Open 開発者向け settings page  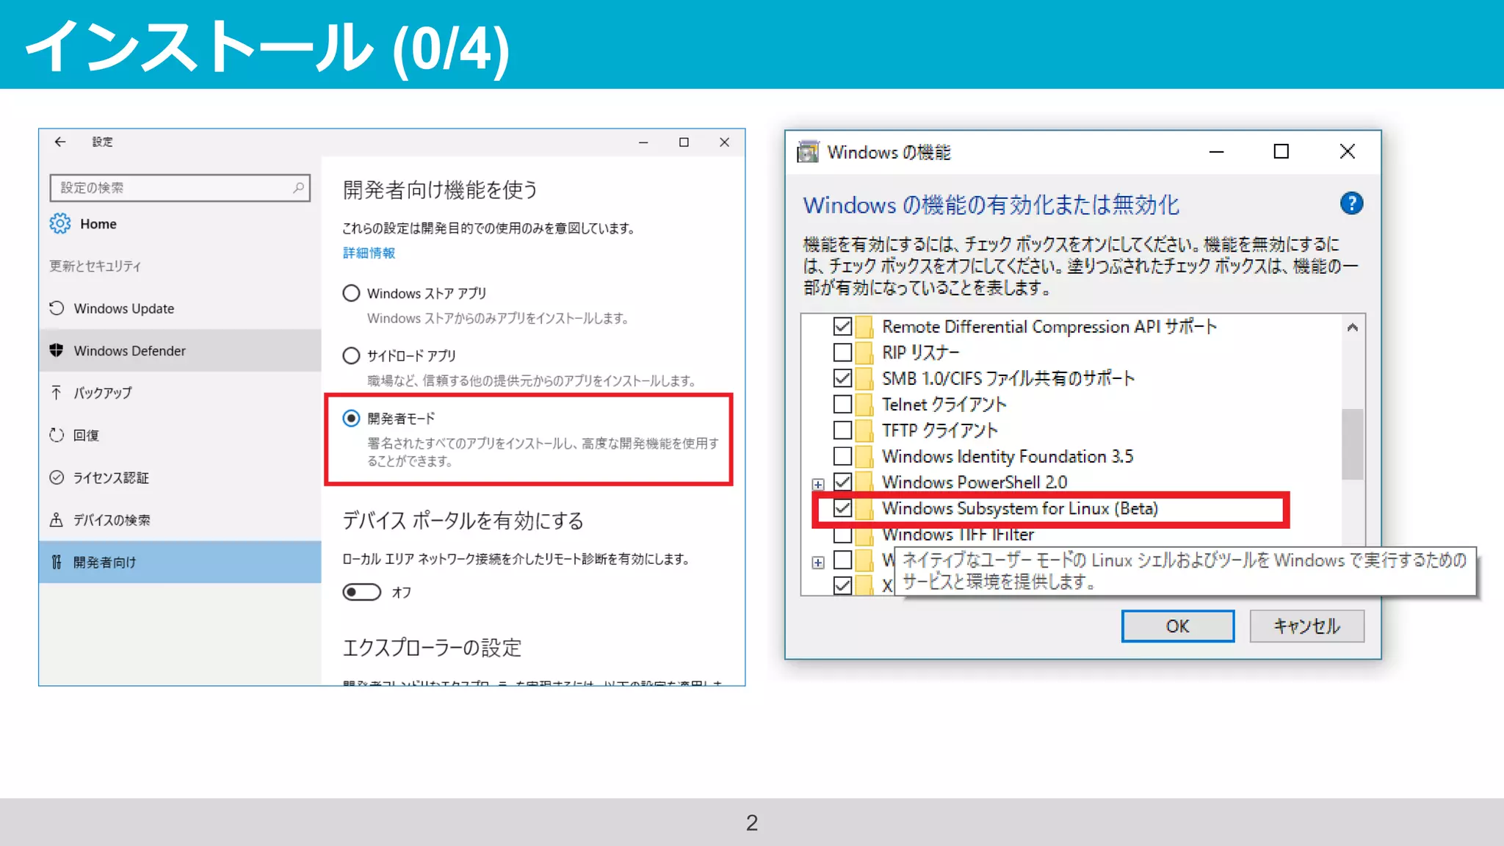(x=180, y=562)
